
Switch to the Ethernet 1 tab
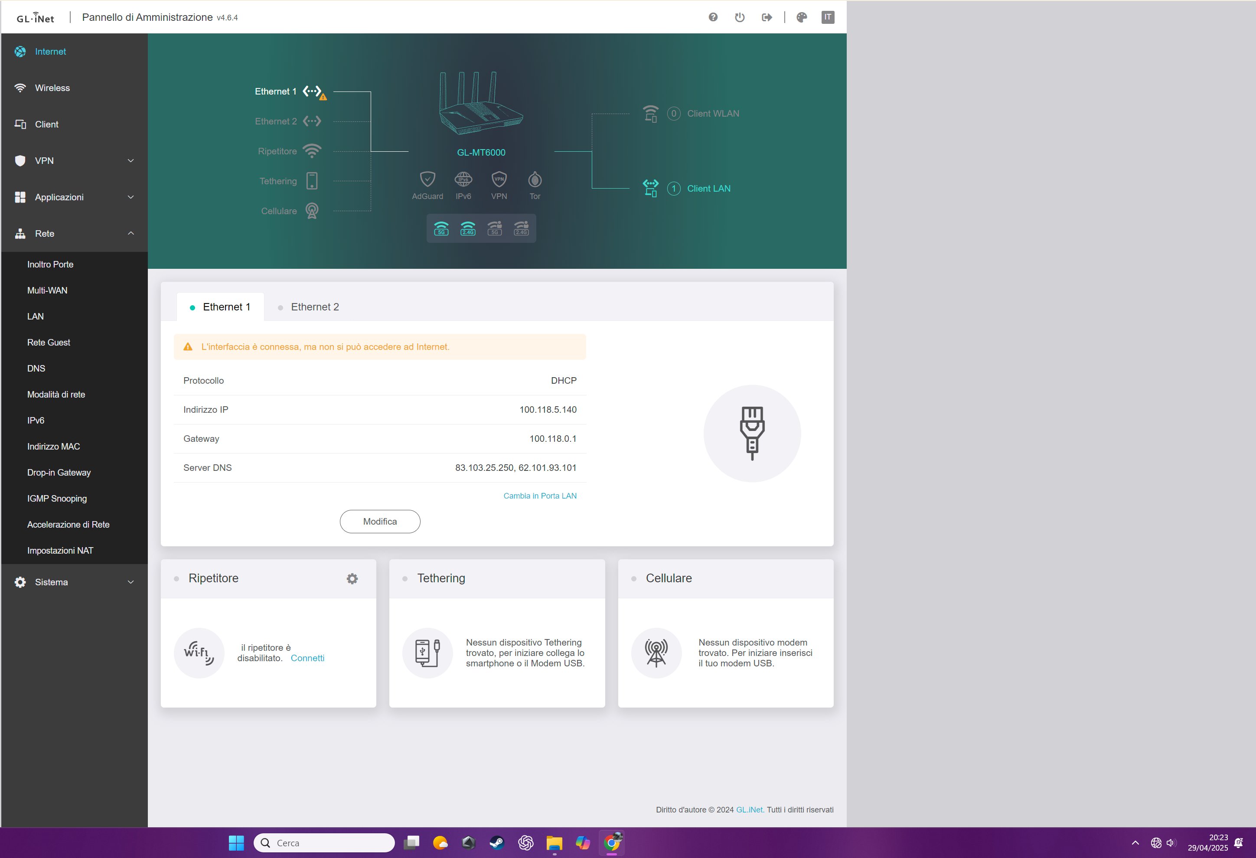click(220, 307)
